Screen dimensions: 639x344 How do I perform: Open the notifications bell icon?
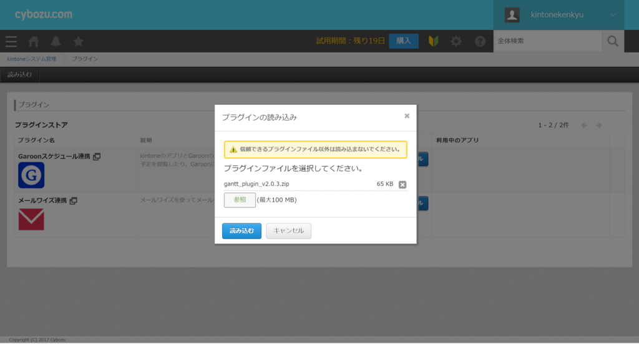56,41
